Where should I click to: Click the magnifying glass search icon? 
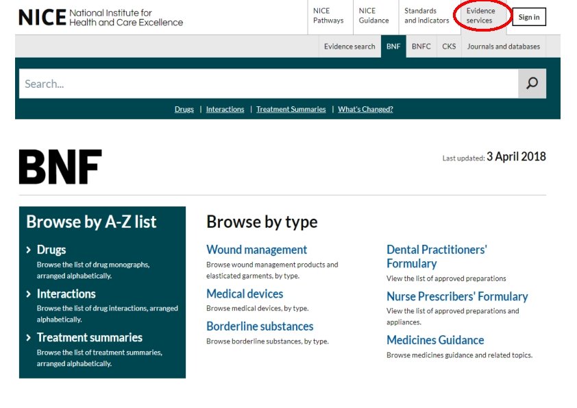tap(532, 83)
